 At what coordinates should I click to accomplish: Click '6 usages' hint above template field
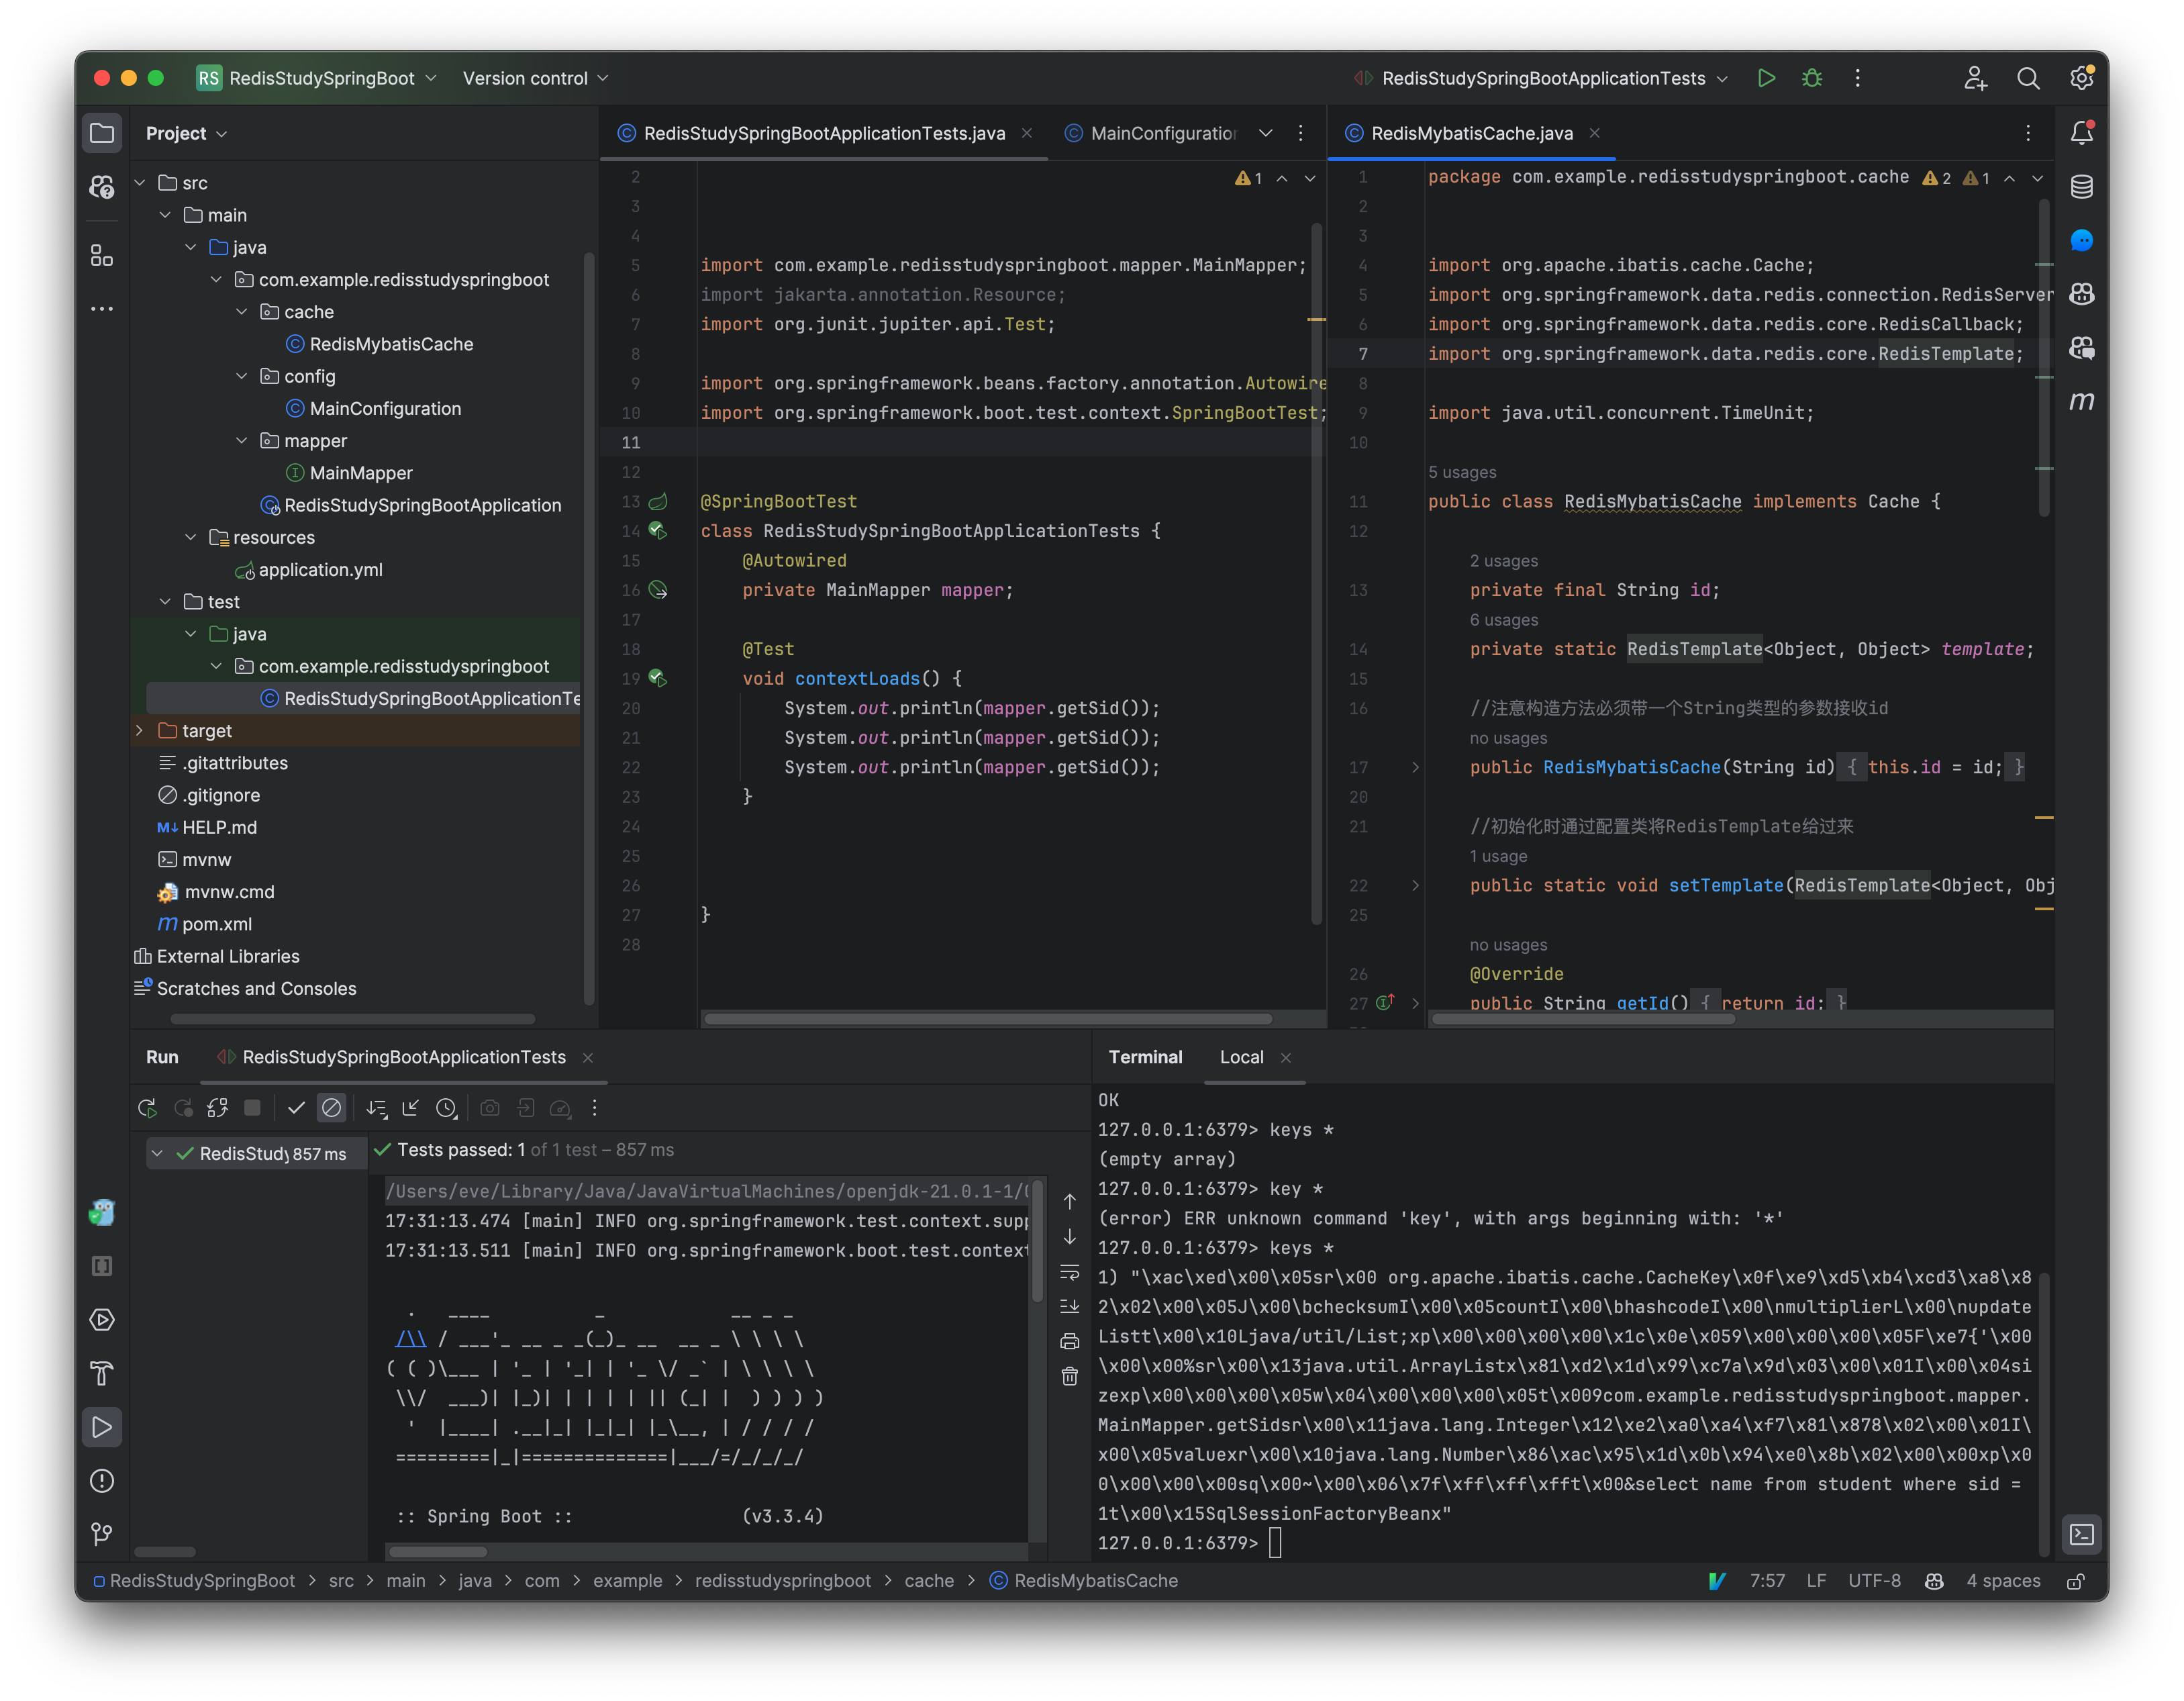1504,620
